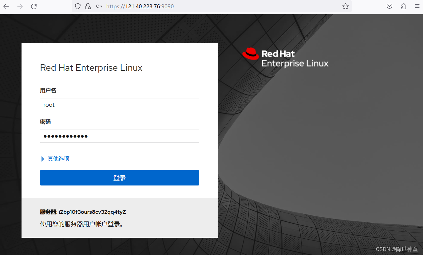Open the Pocket save icon
This screenshot has width=423, height=255.
389,6
